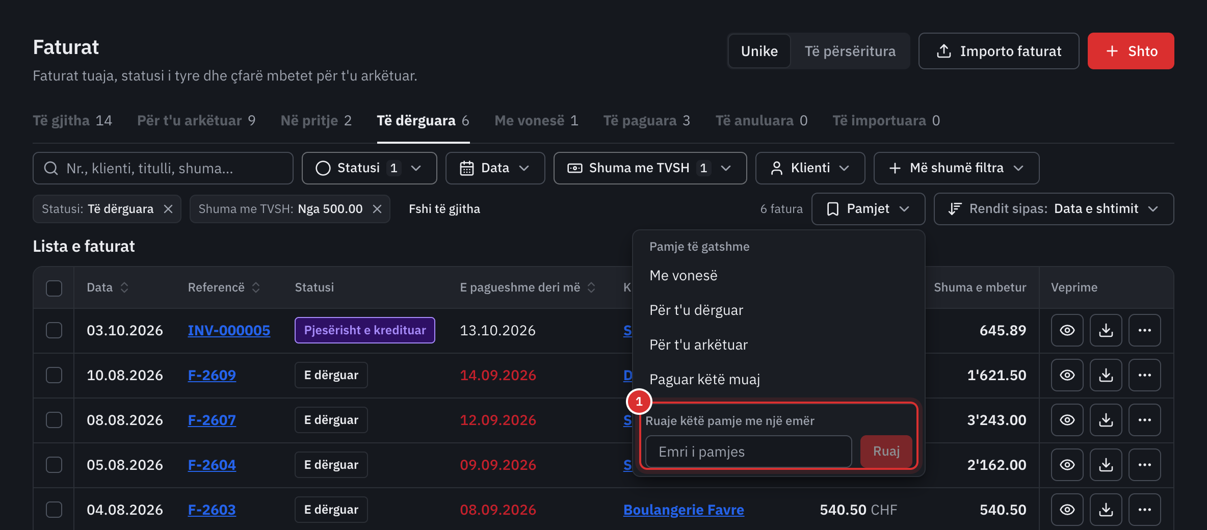The height and width of the screenshot is (530, 1207).
Task: Check the row for 03.10.2026
Action: 54,330
